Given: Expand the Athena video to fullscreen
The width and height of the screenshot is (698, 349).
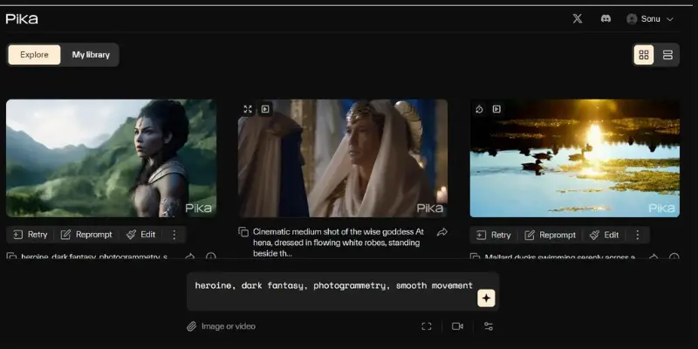Looking at the screenshot, I should tap(248, 109).
